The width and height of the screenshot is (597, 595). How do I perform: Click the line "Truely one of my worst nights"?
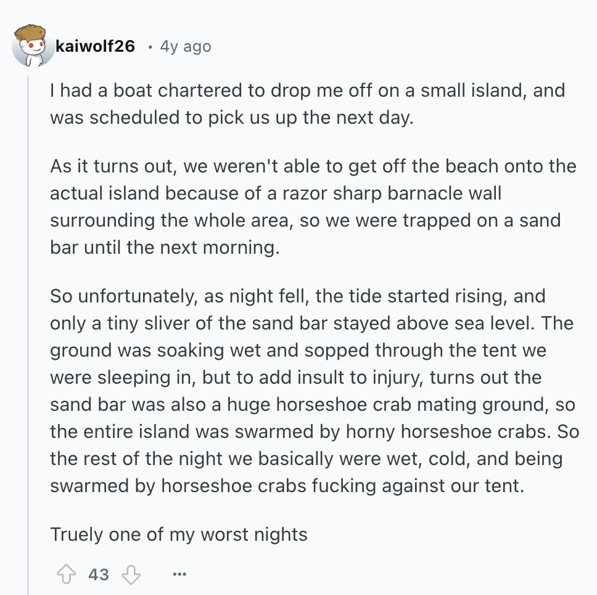pyautogui.click(x=179, y=535)
